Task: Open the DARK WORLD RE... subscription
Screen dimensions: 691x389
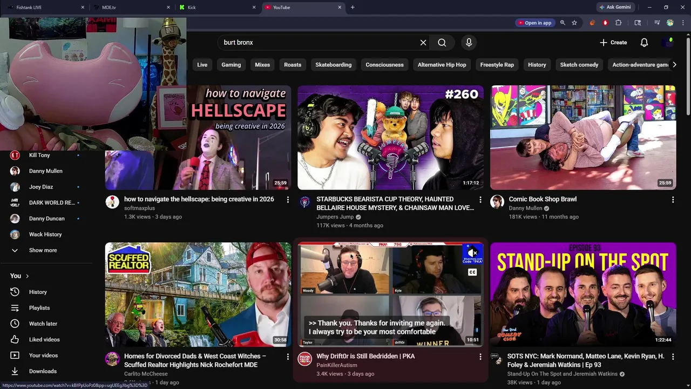Action: tap(46, 203)
